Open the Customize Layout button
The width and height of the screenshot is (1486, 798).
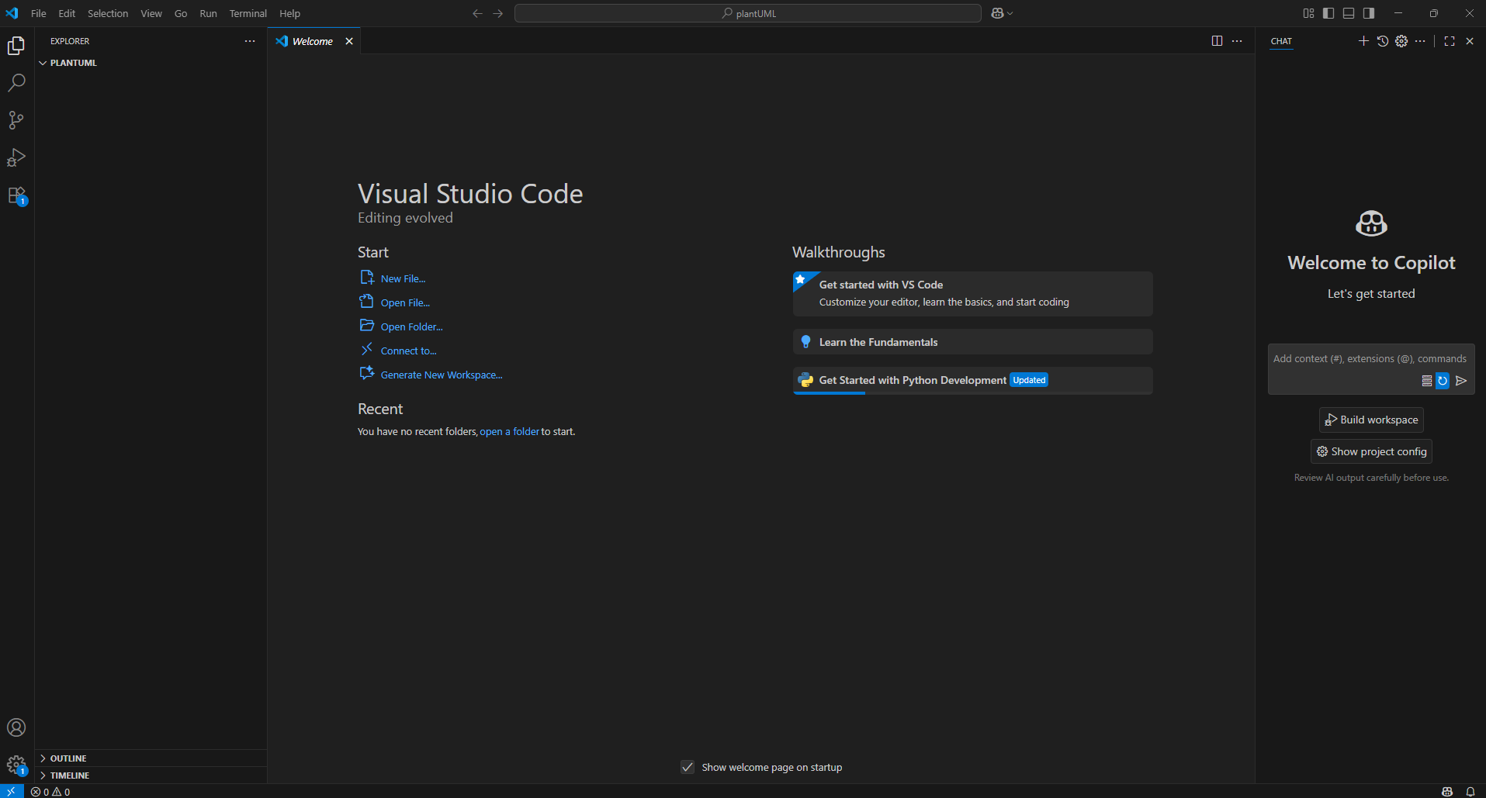[1308, 13]
